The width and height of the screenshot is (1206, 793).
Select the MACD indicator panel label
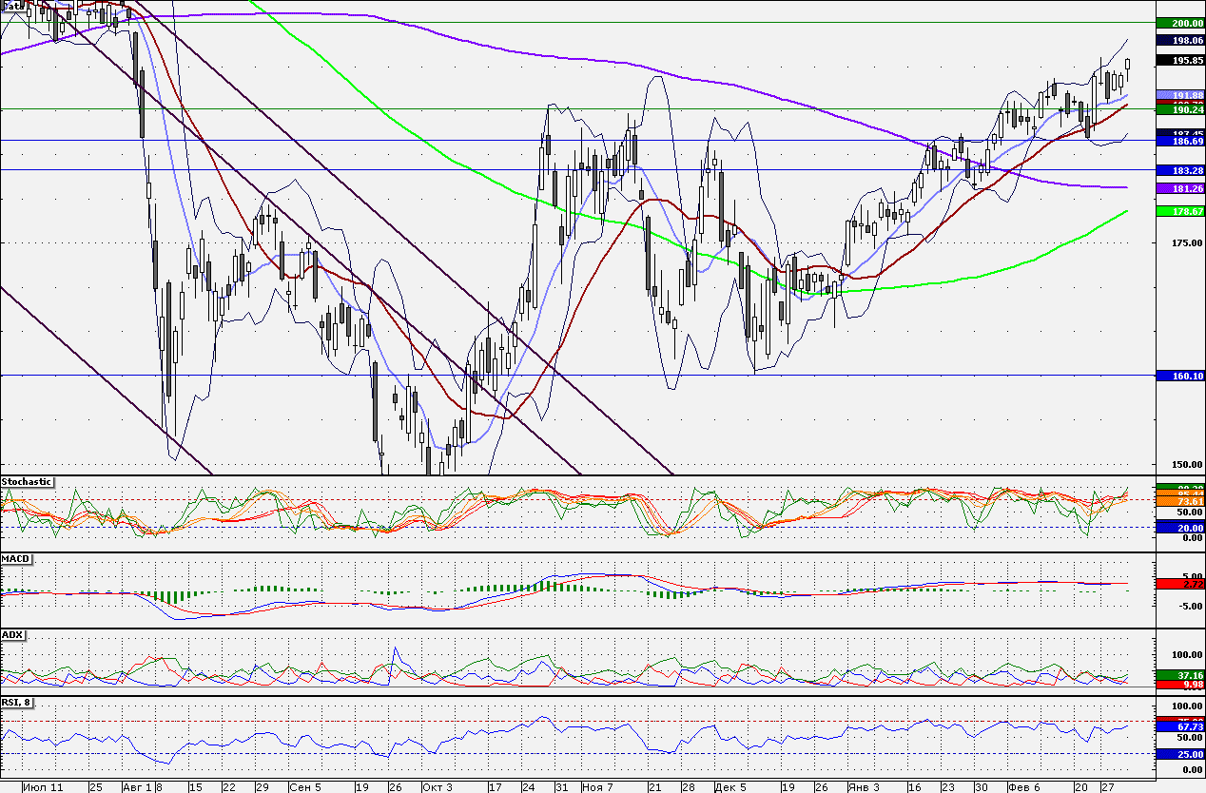coord(15,559)
